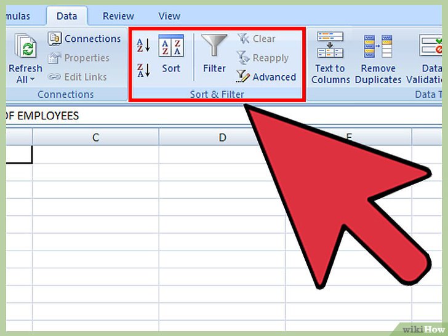The image size is (448, 336).
Task: Select column C header
Action: coord(96,137)
